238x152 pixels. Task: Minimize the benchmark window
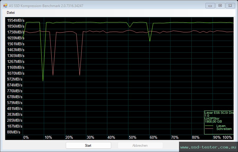(x=210, y=6)
